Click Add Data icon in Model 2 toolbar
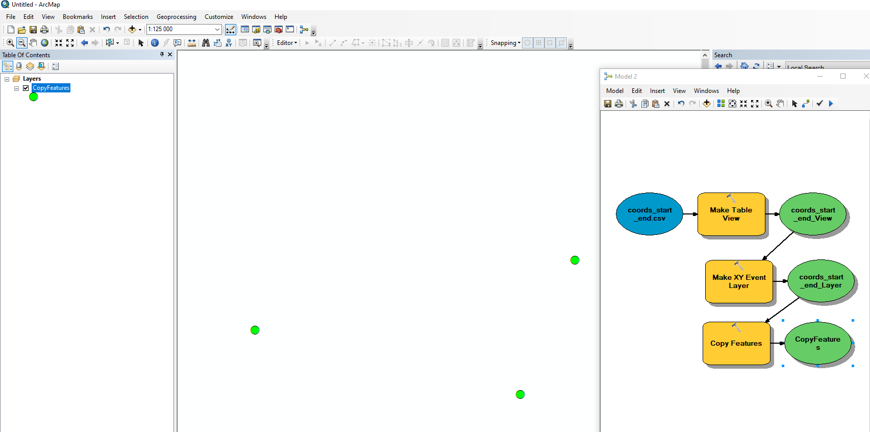This screenshot has height=432, width=870. click(x=707, y=104)
